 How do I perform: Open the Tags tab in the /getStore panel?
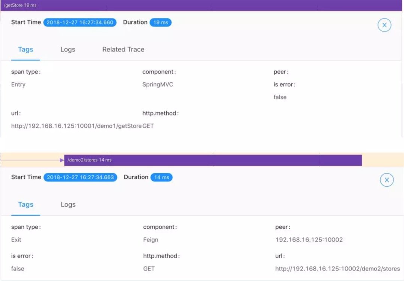(26, 50)
